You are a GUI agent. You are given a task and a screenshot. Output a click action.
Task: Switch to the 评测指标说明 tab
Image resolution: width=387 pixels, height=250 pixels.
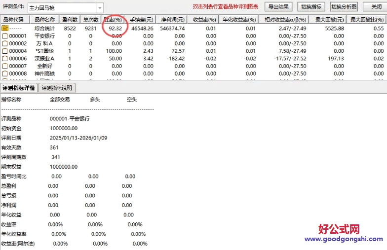click(57, 88)
